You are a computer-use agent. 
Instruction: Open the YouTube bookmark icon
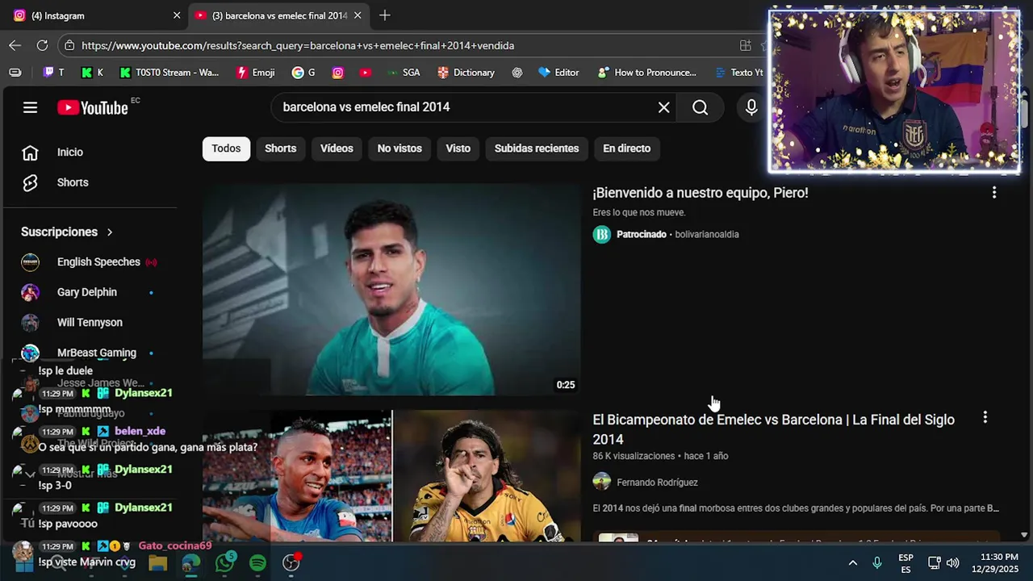(366, 73)
